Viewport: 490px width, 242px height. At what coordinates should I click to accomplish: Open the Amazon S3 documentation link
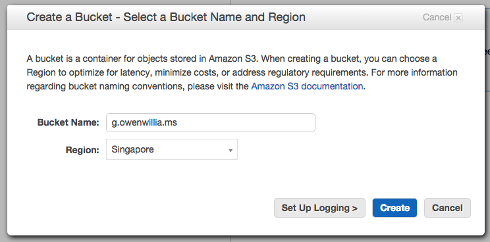[x=307, y=86]
